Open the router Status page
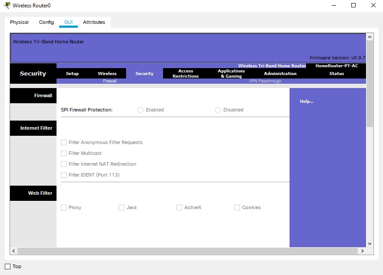 [336, 74]
